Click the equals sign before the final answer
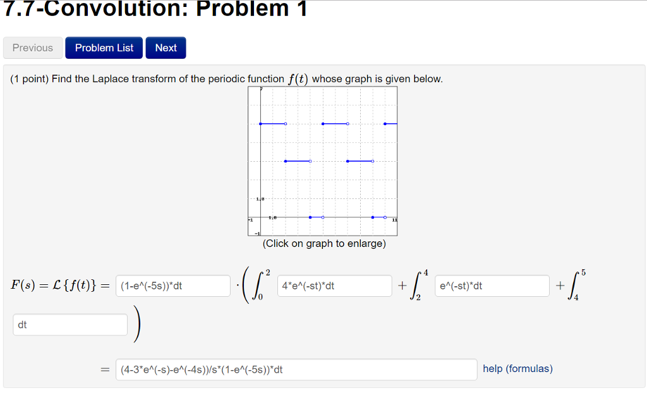647x398 pixels. click(106, 370)
